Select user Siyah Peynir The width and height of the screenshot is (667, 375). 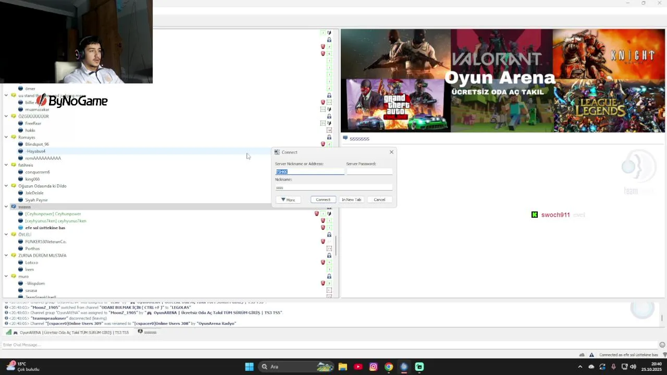(36, 200)
